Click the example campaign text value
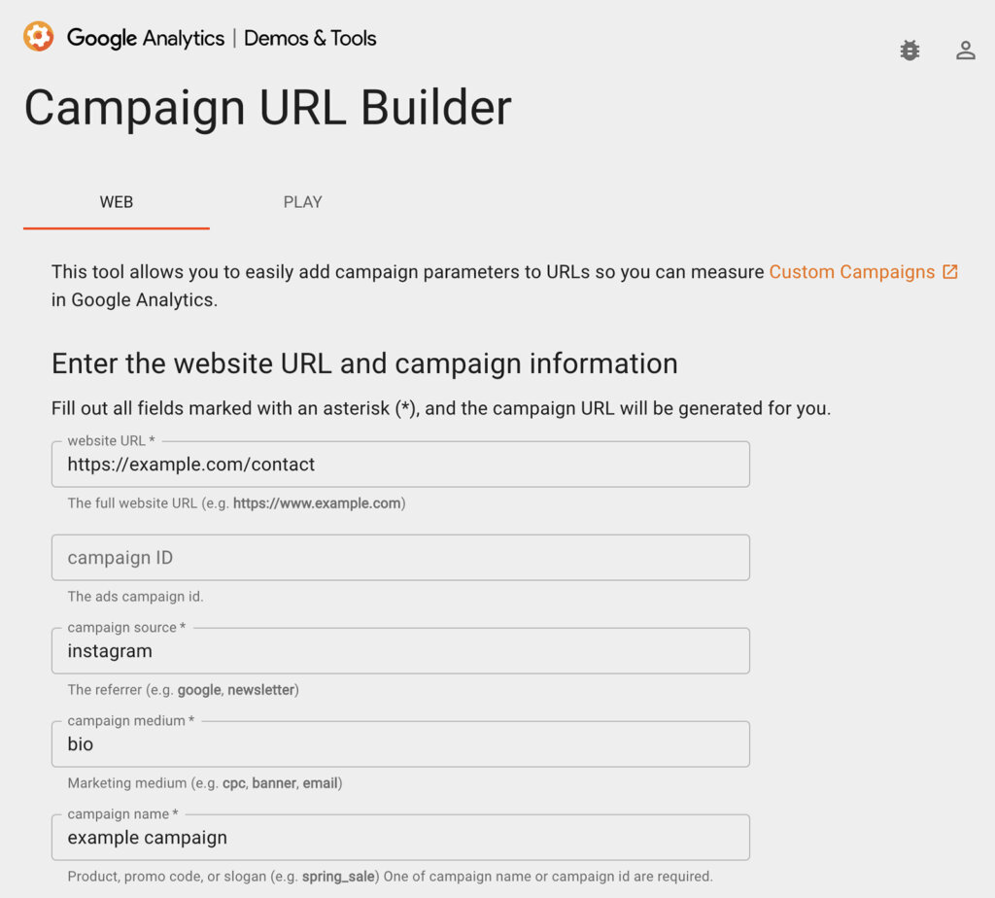The width and height of the screenshot is (995, 898). (x=146, y=838)
